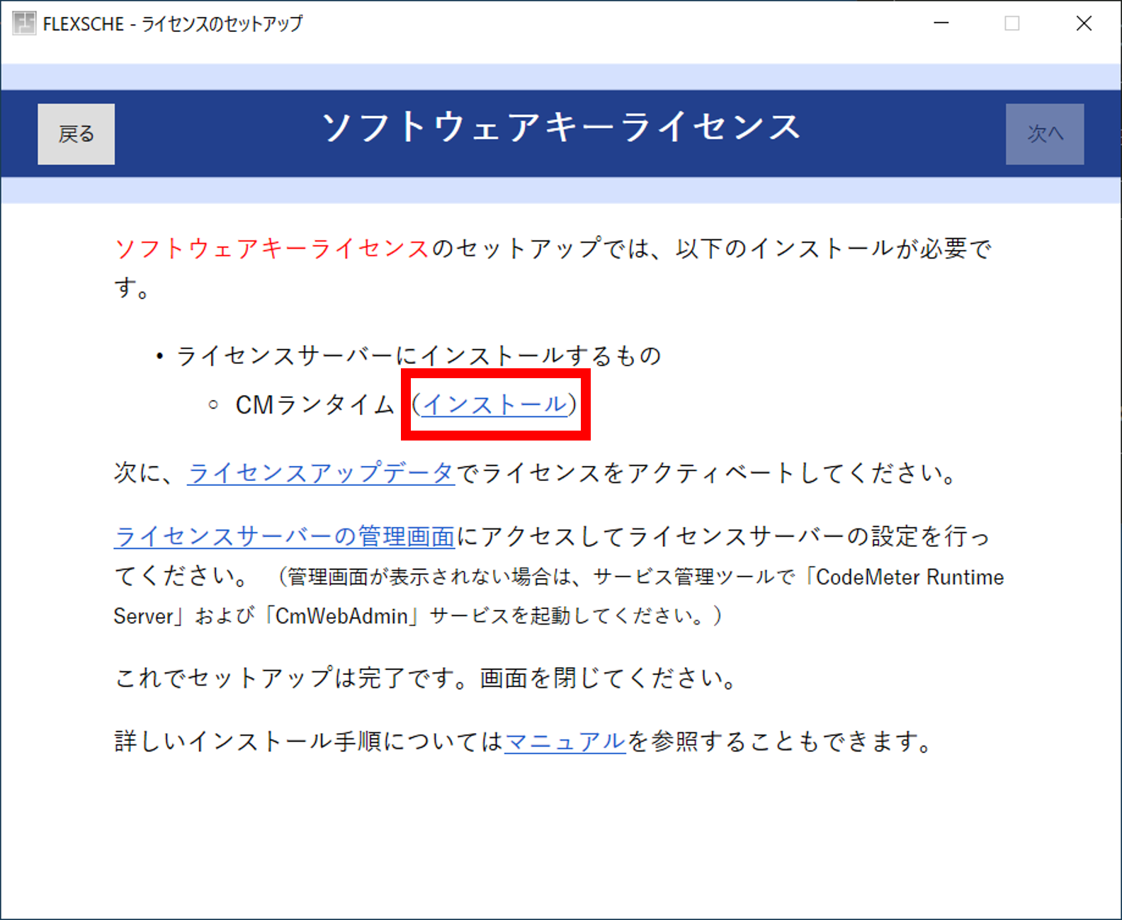The height and width of the screenshot is (920, 1122).
Task: Close the FLEXSCHE license setup window
Action: coord(1084,23)
